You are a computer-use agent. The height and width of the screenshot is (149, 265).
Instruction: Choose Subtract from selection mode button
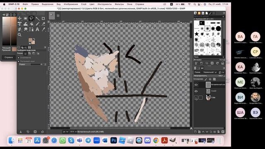[34, 53]
